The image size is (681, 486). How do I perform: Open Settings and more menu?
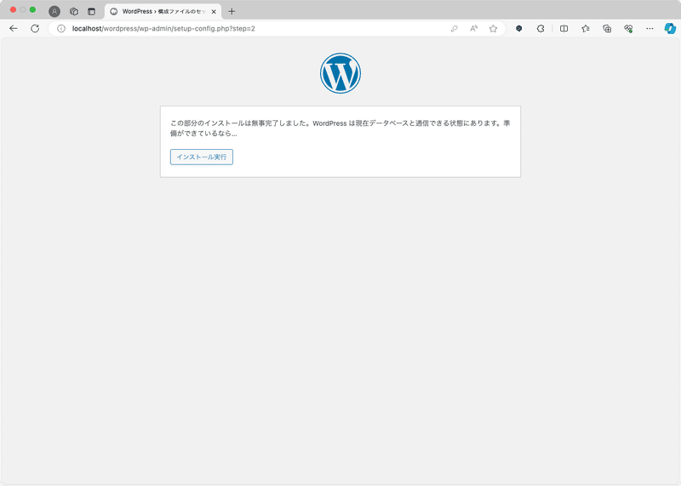pos(650,29)
